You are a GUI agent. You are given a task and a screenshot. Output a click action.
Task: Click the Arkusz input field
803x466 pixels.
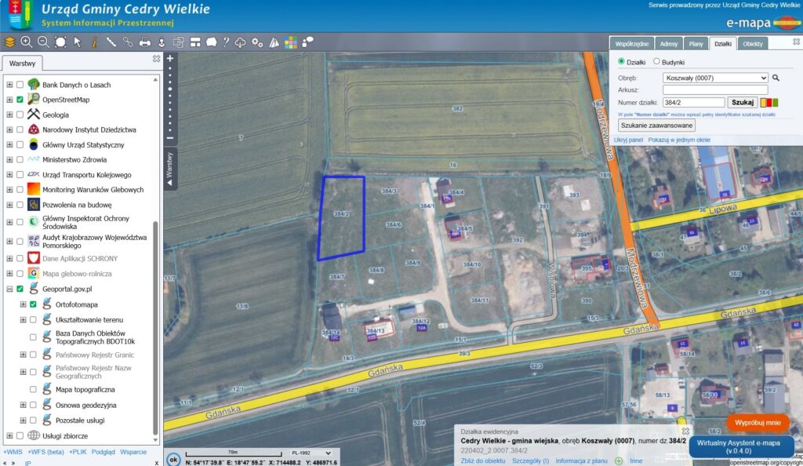click(x=715, y=90)
